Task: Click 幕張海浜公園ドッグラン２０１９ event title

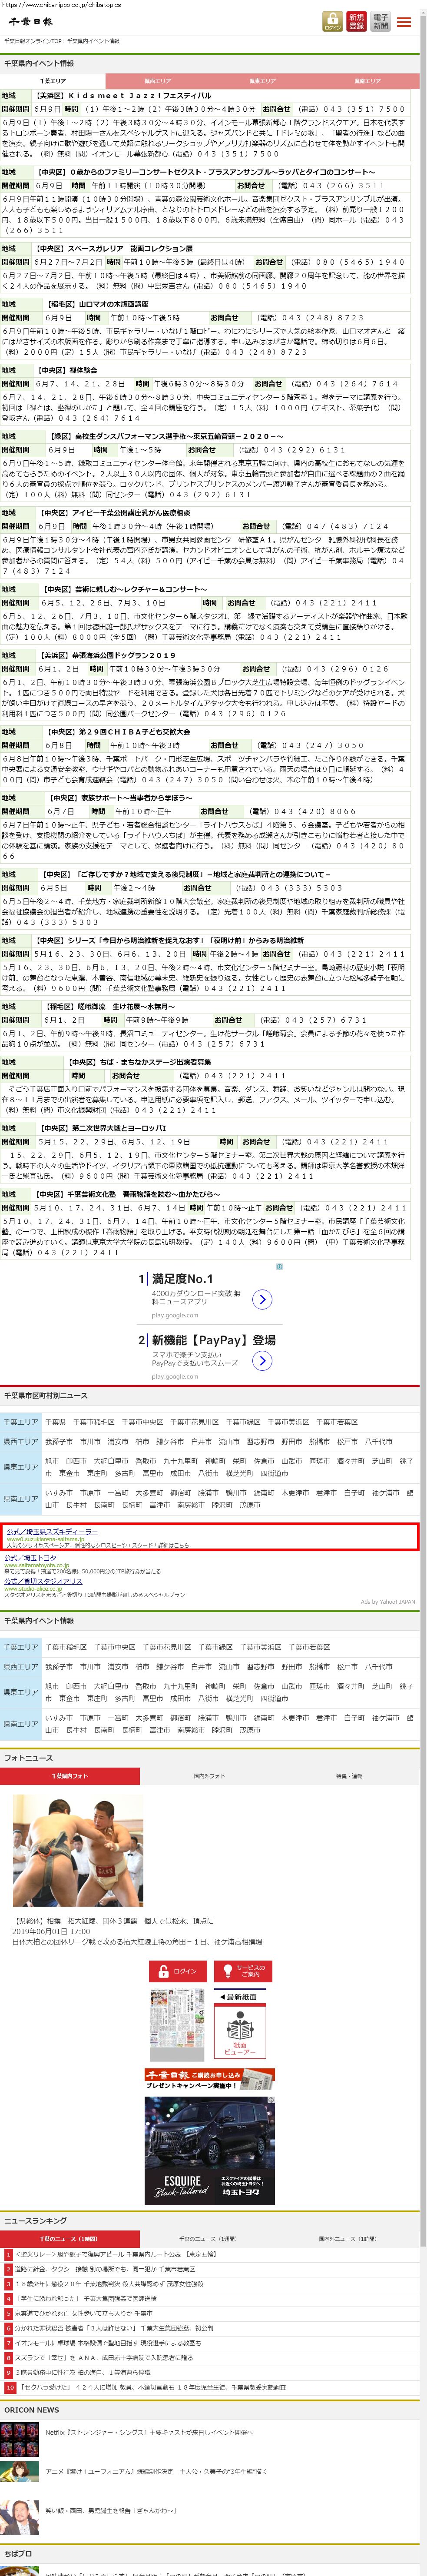Action: [106, 655]
